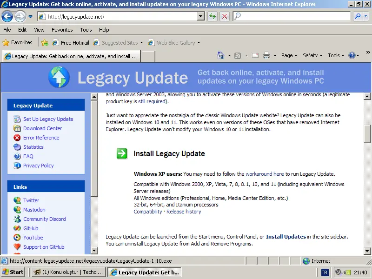Open the Favorites menu
Screen dimensions: 372x279
pos(62,30)
